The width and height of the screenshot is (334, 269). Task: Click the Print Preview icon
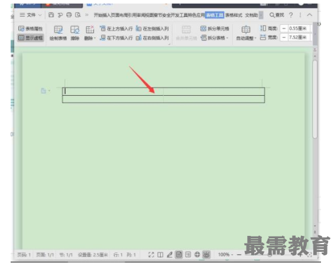[x=78, y=15]
